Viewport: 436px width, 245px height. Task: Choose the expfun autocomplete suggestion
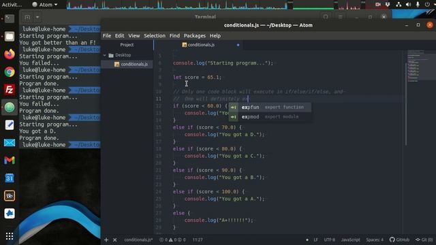(270, 108)
